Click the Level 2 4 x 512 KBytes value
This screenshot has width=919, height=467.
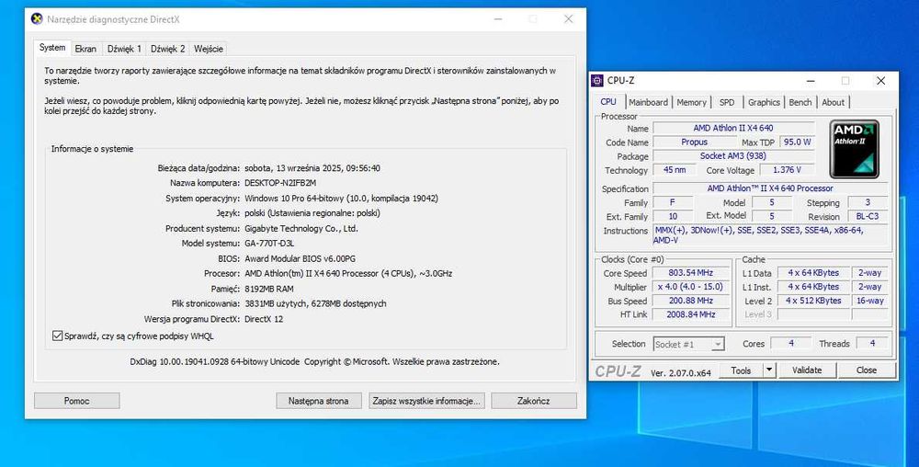(813, 301)
